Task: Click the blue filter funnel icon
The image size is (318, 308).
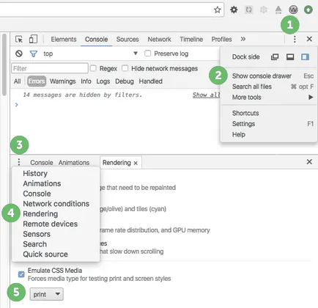Action: click(x=34, y=54)
